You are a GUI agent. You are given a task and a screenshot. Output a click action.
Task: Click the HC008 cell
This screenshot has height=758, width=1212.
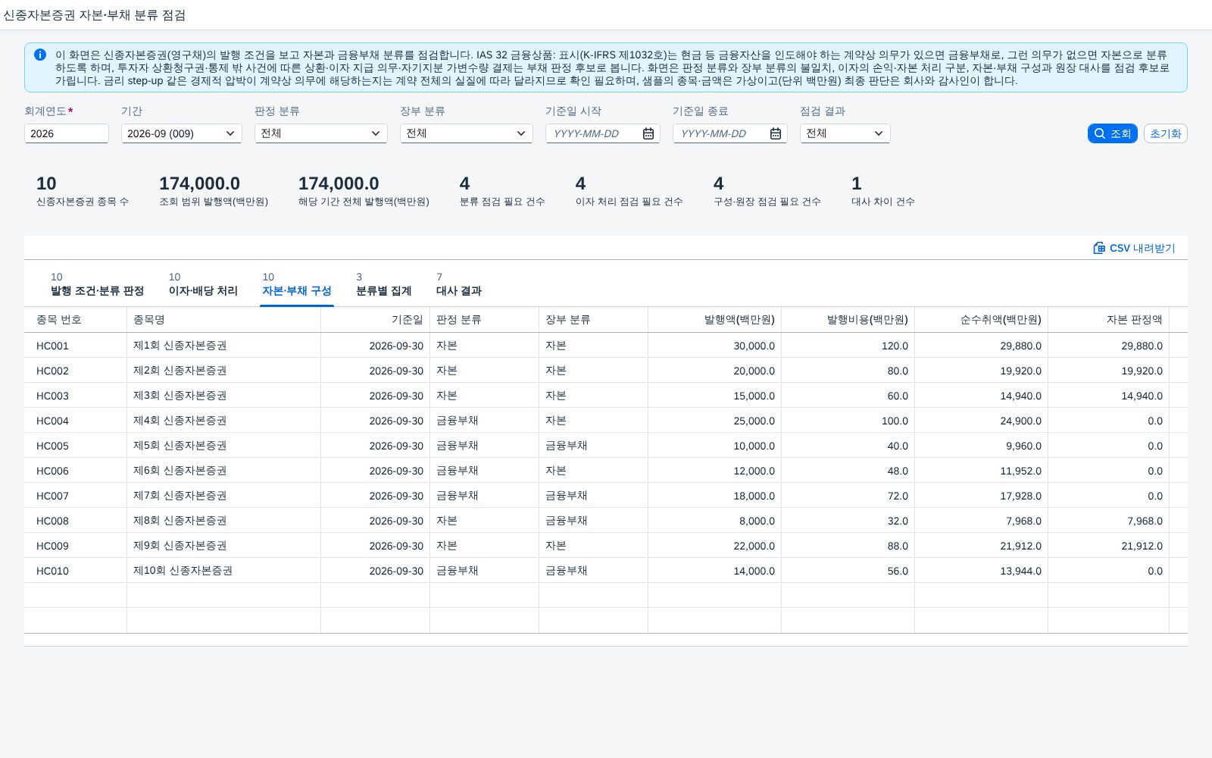[x=76, y=521]
